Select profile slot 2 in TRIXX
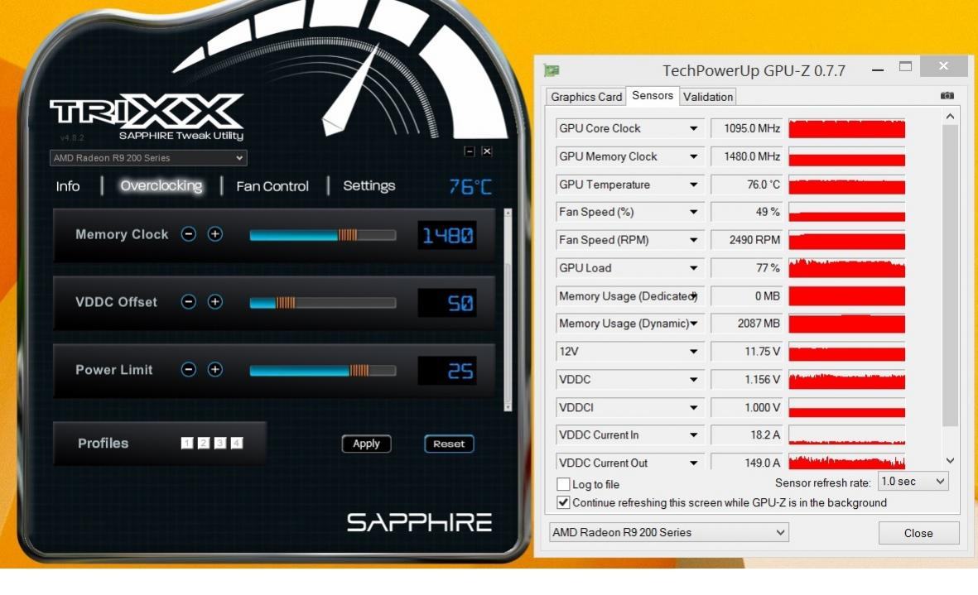The height and width of the screenshot is (595, 978). pyautogui.click(x=204, y=443)
